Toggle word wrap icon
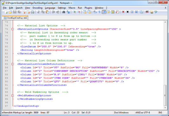The height and width of the screenshot is (116, 169). coord(95,12)
